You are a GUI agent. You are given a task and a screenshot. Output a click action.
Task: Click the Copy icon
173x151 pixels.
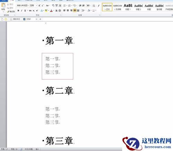[8, 8]
